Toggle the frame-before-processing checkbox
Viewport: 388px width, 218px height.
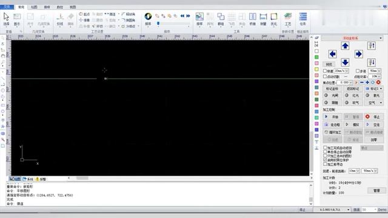[325, 164]
